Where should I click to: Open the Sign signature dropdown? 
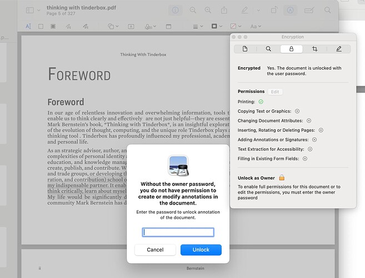click(150, 27)
